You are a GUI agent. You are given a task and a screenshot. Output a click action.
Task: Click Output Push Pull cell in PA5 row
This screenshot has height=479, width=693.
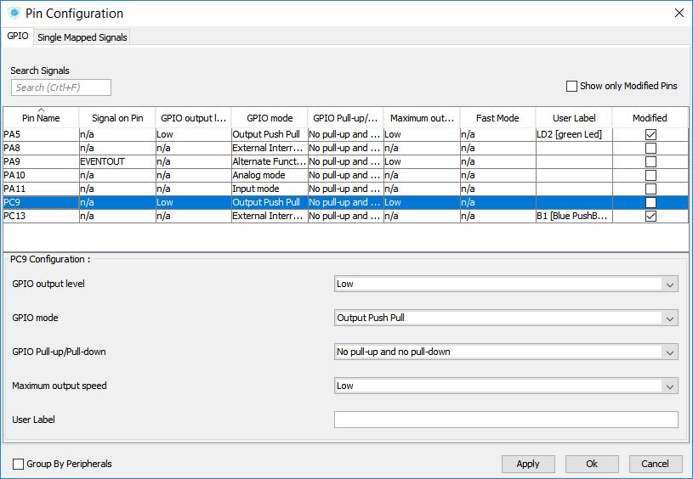270,135
